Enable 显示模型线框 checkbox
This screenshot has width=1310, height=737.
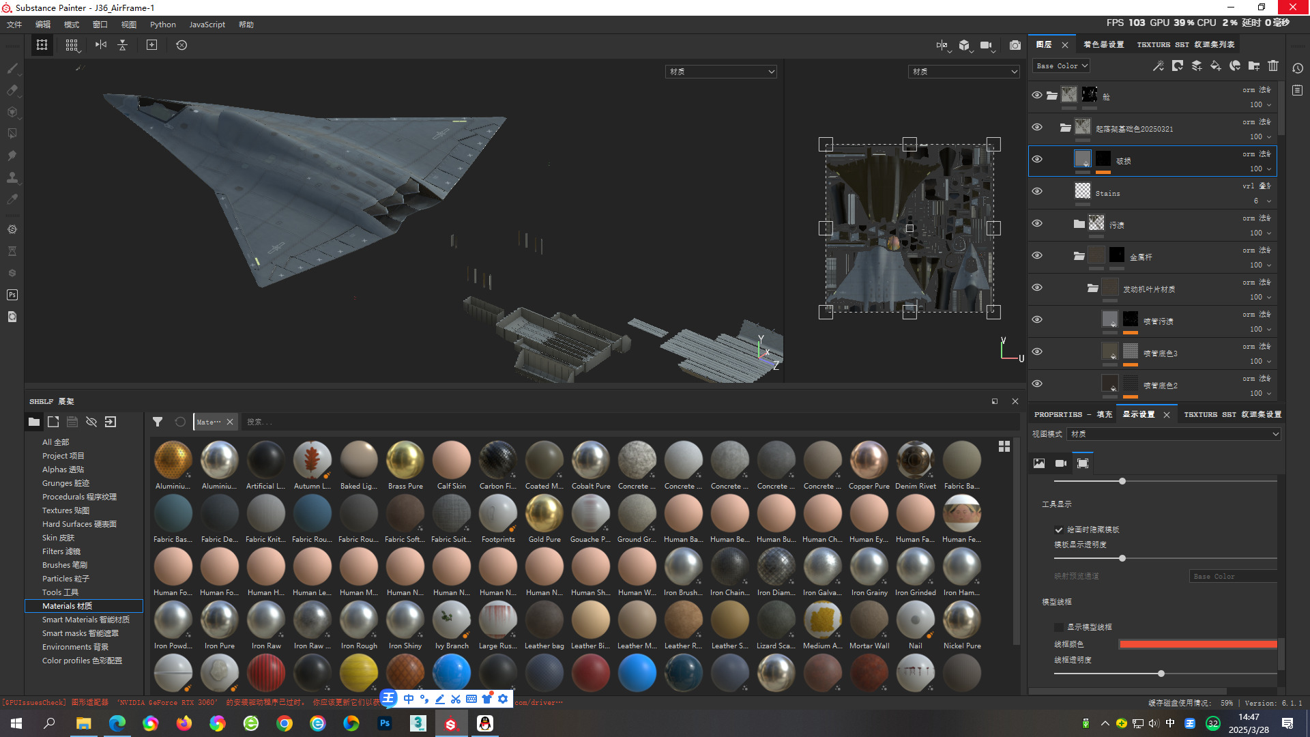(x=1059, y=627)
